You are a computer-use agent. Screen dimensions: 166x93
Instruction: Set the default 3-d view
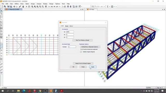point(49,6)
